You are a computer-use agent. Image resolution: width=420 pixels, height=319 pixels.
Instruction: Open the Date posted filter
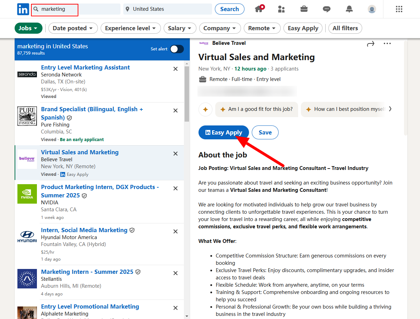tap(73, 28)
